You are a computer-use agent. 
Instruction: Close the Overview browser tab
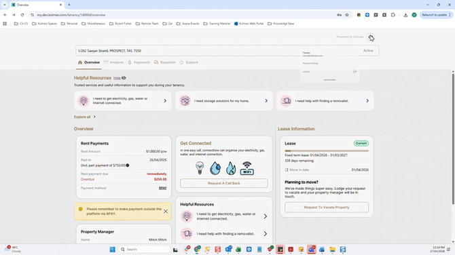60,5
